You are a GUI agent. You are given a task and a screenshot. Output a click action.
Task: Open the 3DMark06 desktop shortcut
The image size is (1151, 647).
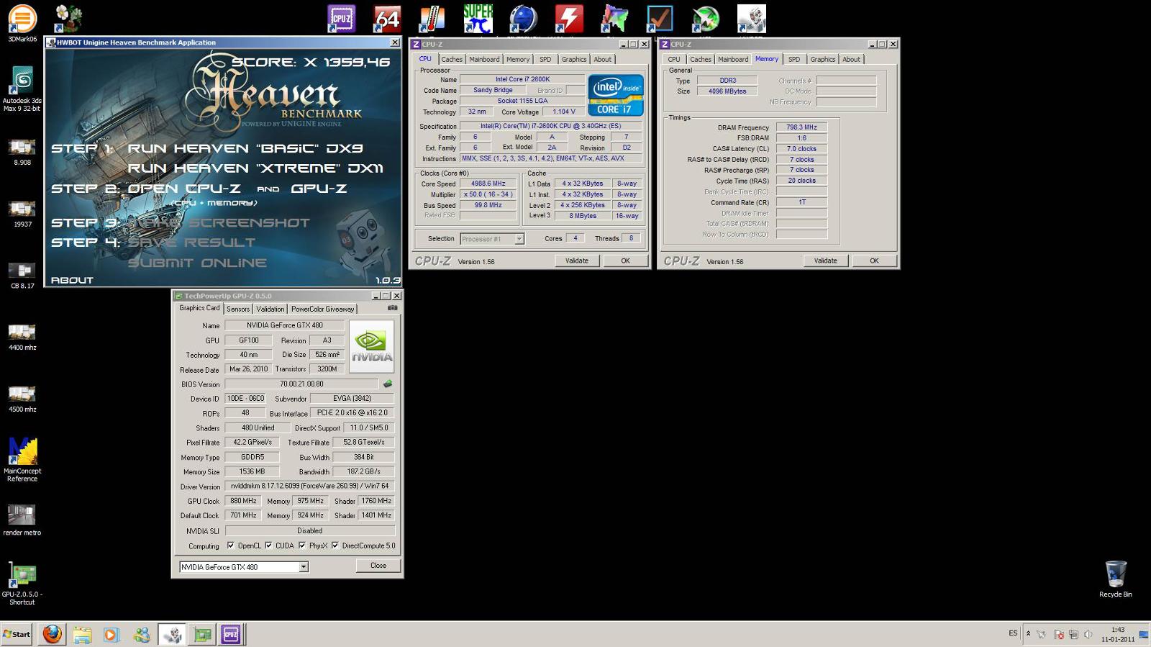tap(22, 23)
